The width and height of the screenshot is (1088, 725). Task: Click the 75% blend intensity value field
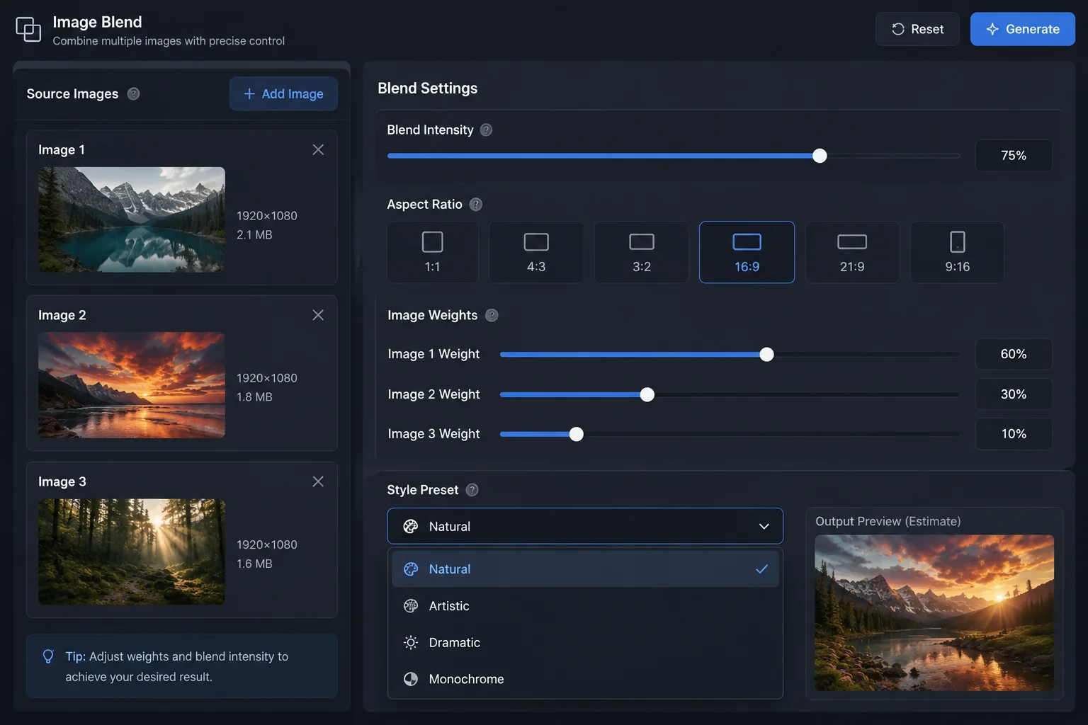1014,155
